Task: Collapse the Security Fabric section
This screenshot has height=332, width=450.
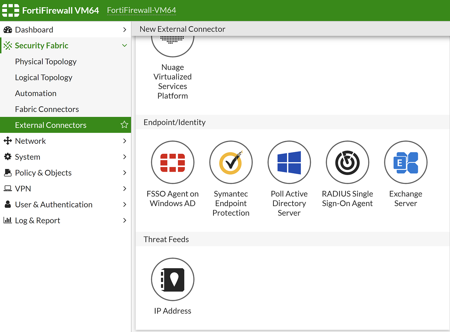Action: point(125,45)
